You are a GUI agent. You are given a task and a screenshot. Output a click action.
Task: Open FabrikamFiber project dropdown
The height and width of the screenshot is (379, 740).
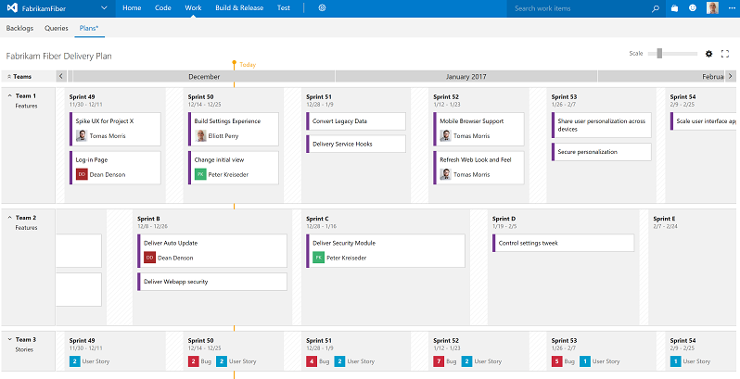point(104,8)
